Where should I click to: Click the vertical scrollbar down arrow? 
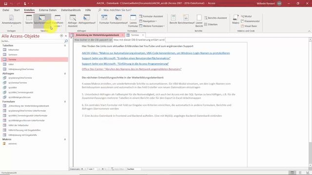point(310,165)
